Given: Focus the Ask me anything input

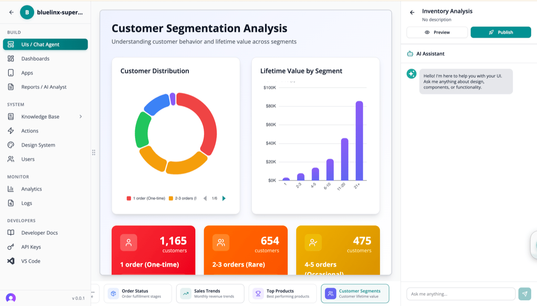Looking at the screenshot, I should 461,294.
